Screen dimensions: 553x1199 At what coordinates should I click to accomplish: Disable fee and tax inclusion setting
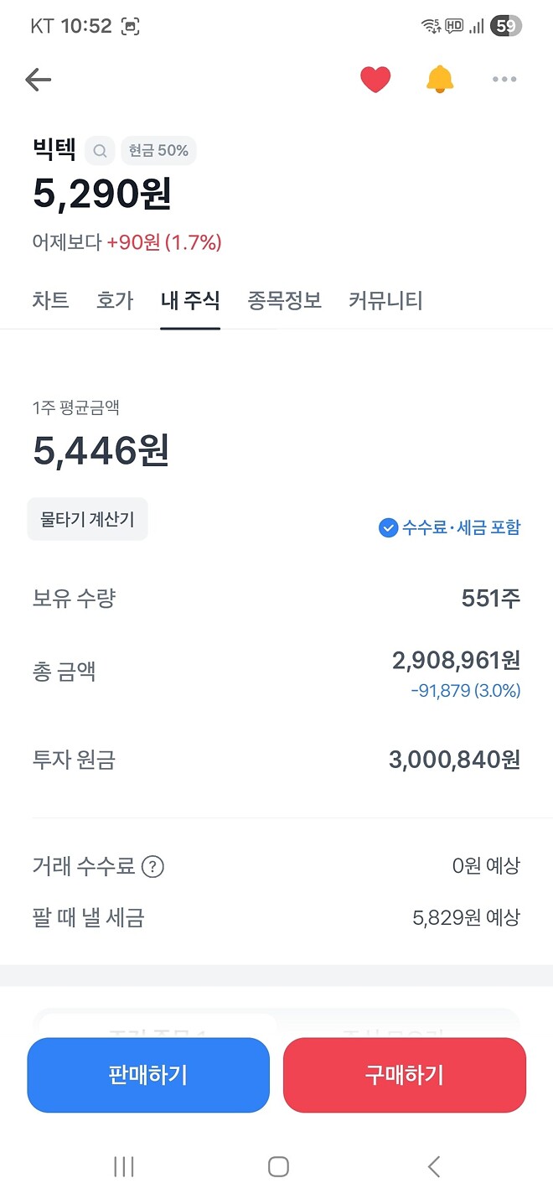388,527
